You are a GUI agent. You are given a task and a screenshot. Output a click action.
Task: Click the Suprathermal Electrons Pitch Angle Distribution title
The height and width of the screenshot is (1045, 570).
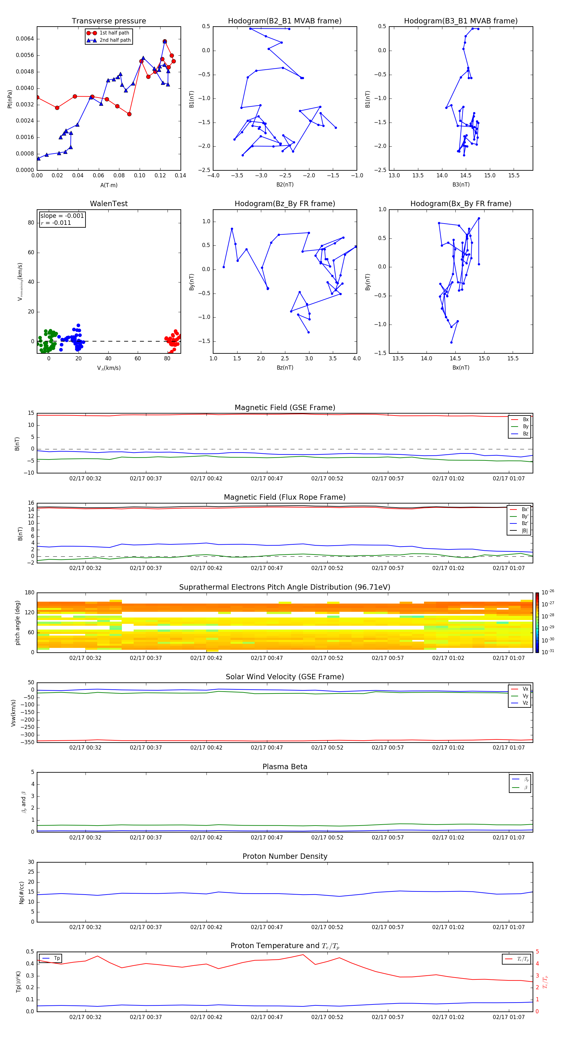(x=285, y=587)
